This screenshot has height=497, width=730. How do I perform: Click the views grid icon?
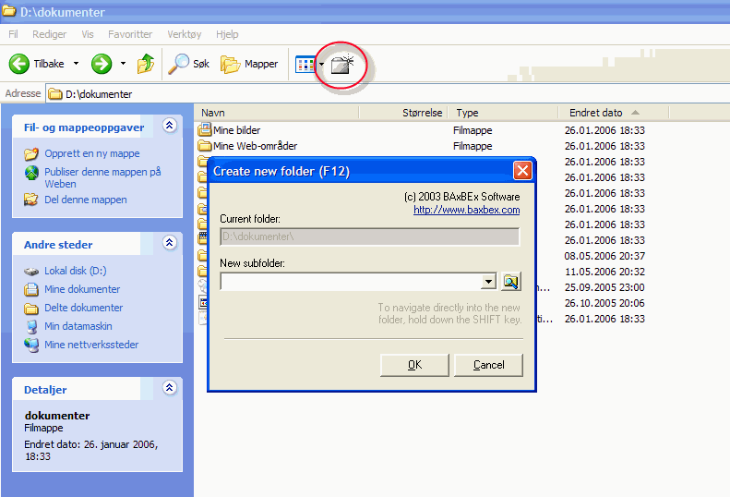(305, 65)
